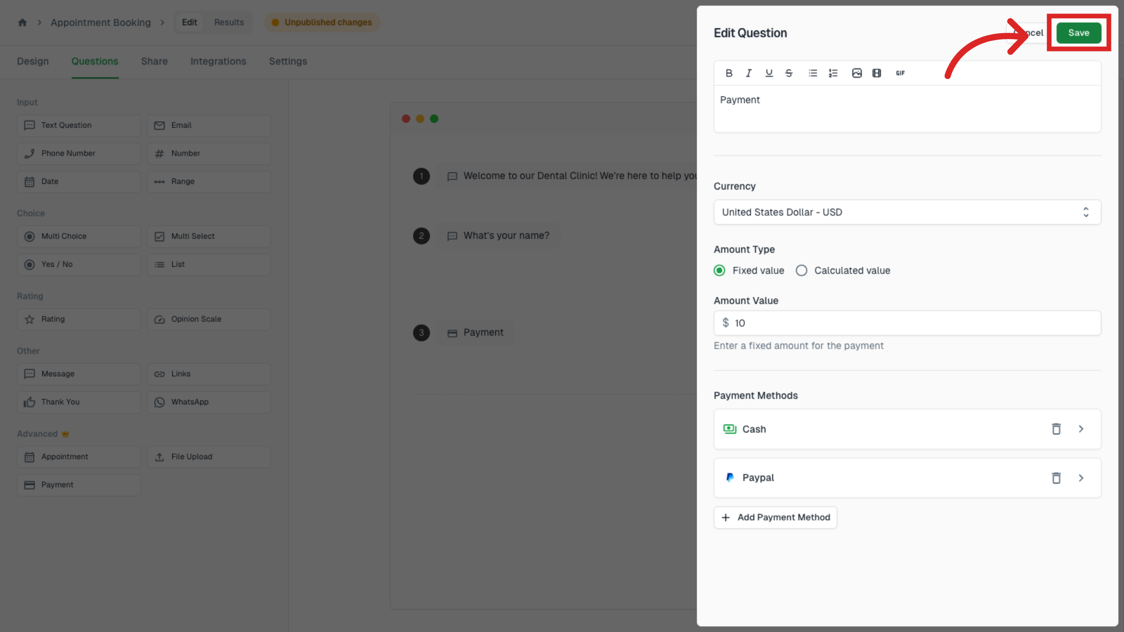
Task: Insert a video into the question
Action: pos(877,73)
